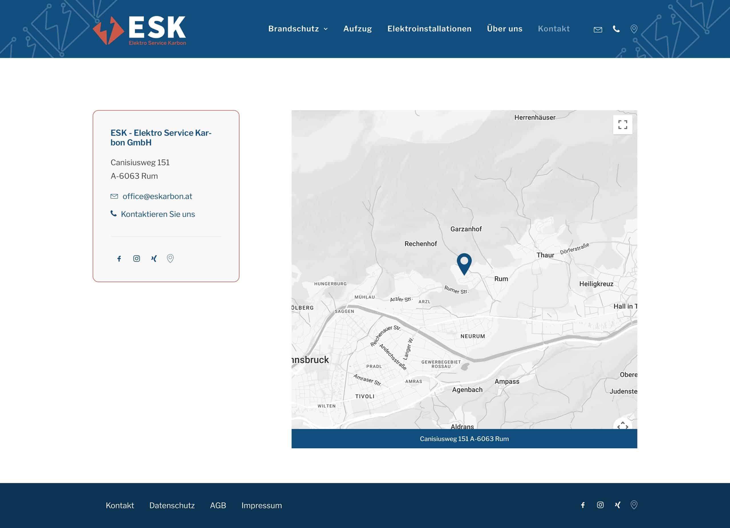Click office@eskarbon.at email link

[x=157, y=196]
